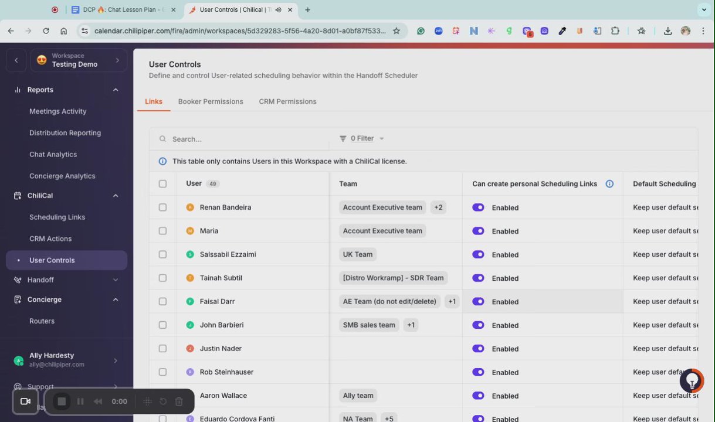Click the info icon beside Scheduling Links column

point(609,184)
